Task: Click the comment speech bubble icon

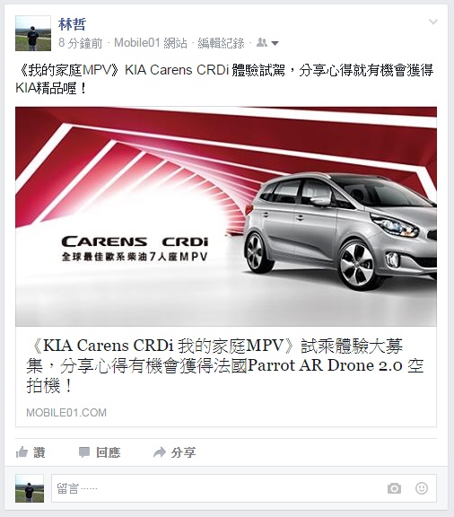Action: pos(84,452)
